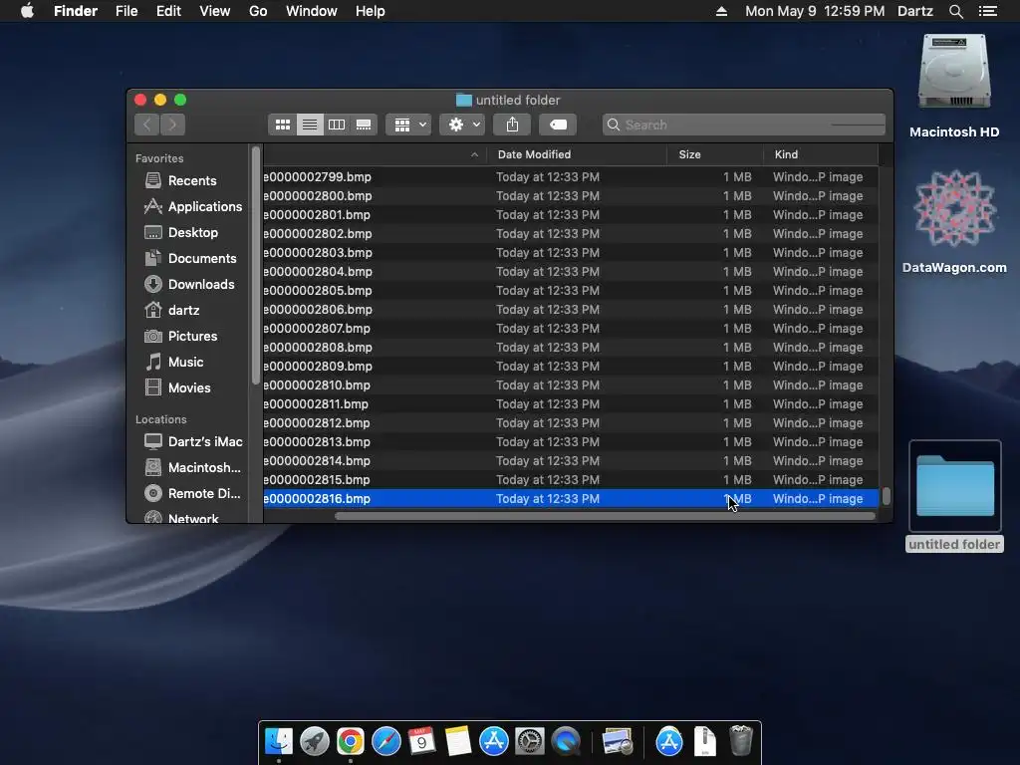This screenshot has width=1020, height=765.
Task: Select file e0000002800.bmp
Action: click(571, 196)
